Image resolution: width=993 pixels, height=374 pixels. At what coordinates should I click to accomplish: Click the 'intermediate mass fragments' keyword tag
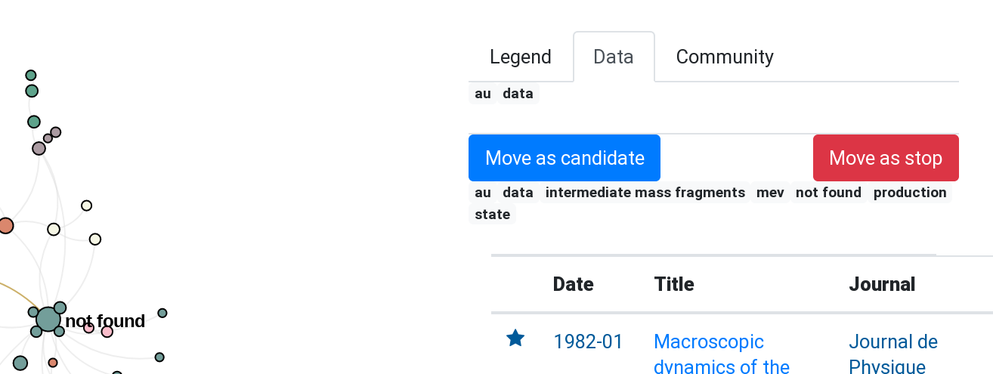pyautogui.click(x=645, y=193)
